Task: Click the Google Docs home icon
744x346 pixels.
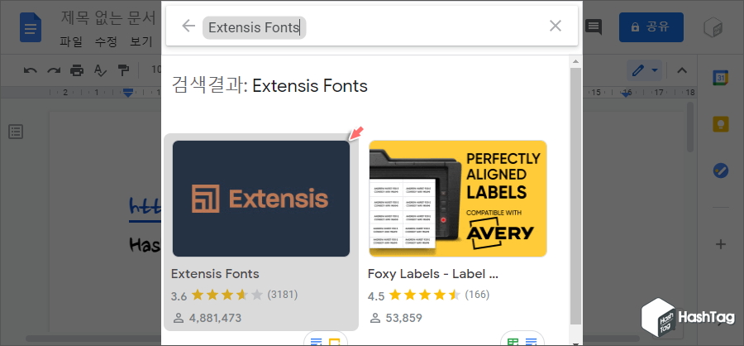Action: coord(31,27)
